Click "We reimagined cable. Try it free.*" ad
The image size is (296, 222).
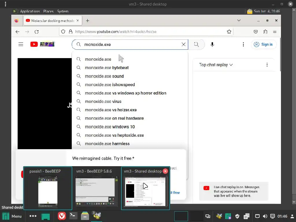tap(103, 158)
